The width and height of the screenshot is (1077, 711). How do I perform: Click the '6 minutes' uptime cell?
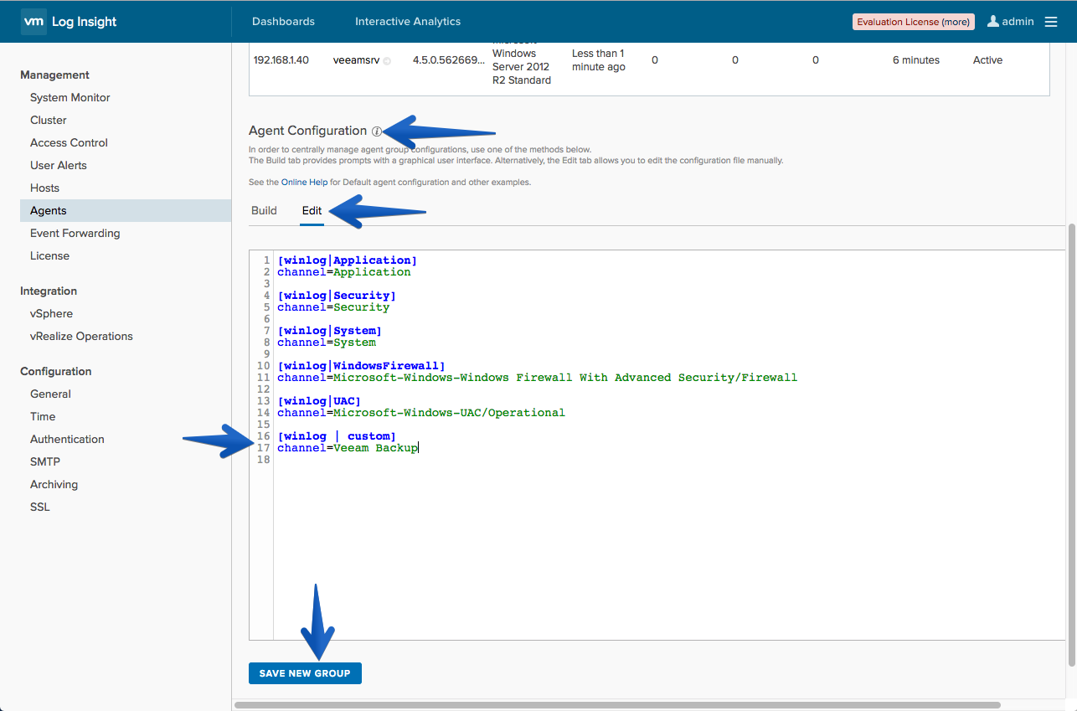click(x=916, y=60)
